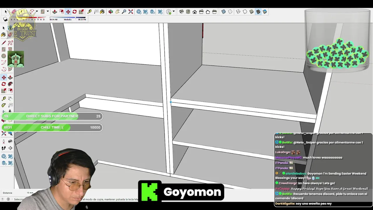The height and width of the screenshot is (210, 373).
Task: Select the Push/Pull tool in top toolbar
Action: (x=54, y=12)
